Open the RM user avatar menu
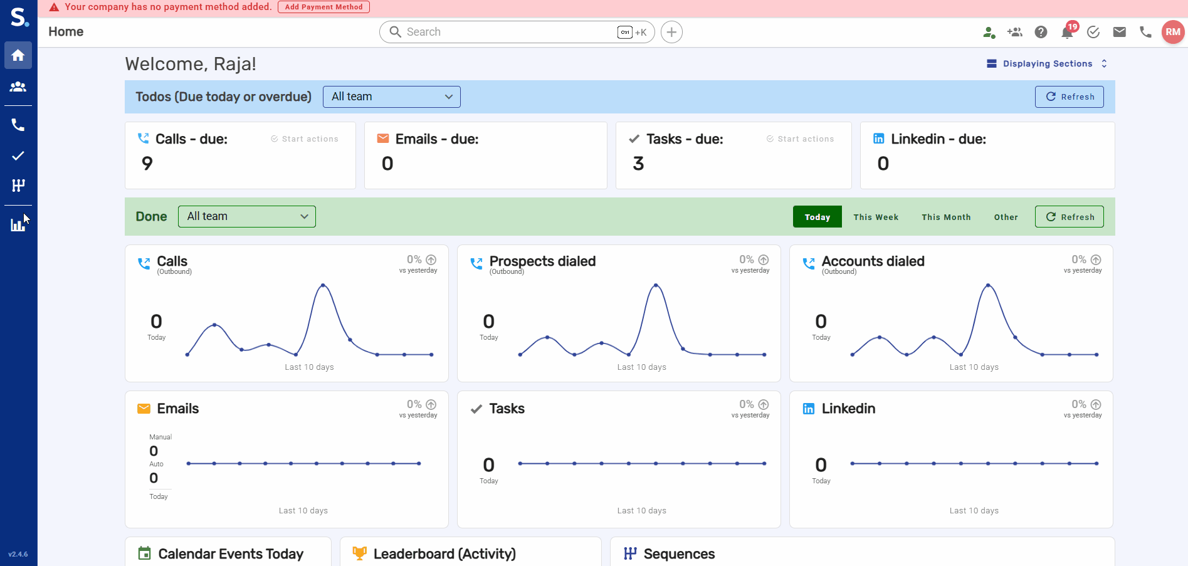 click(x=1172, y=32)
